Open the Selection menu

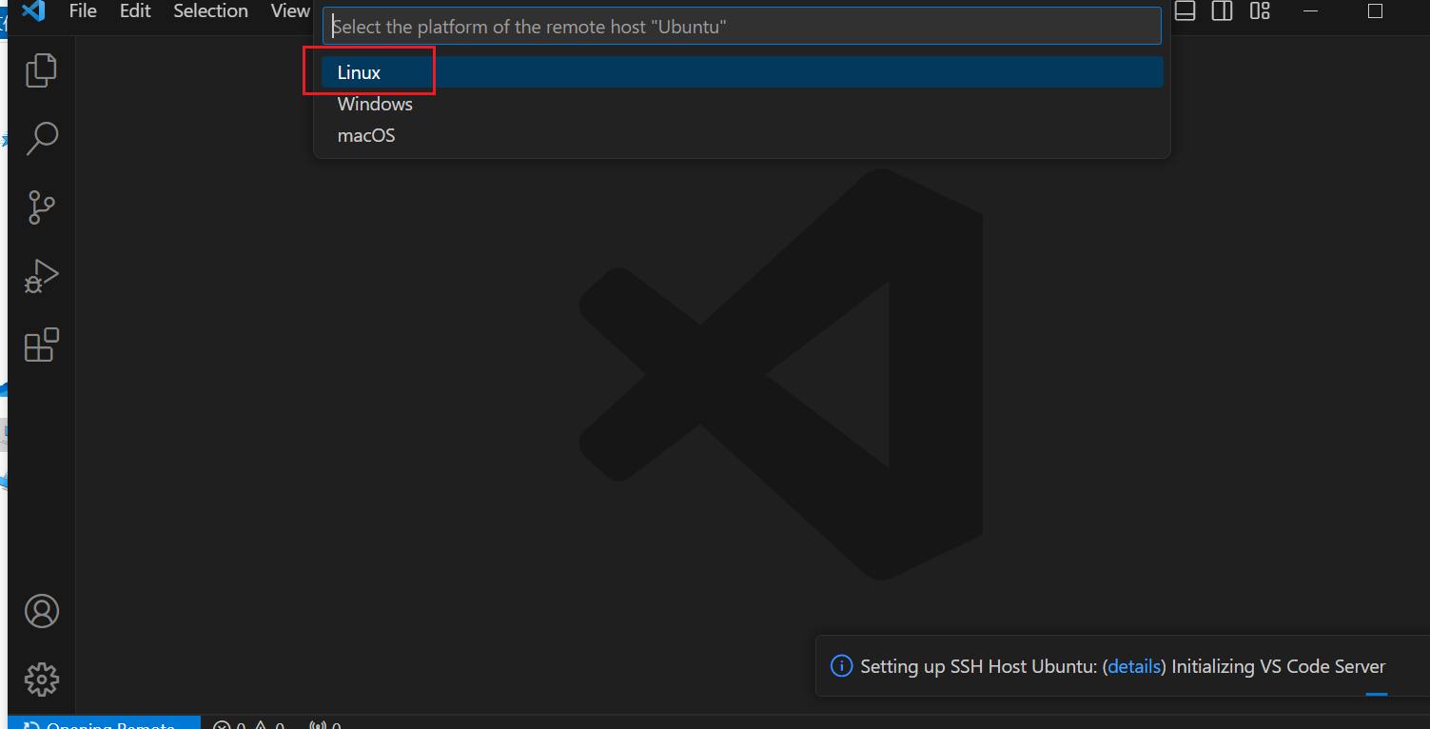pyautogui.click(x=210, y=11)
